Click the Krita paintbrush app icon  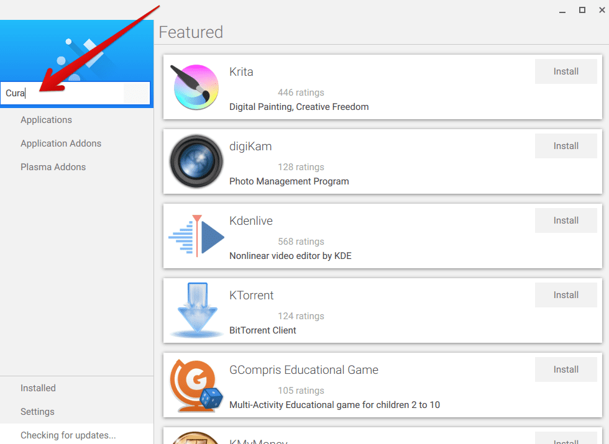[196, 87]
